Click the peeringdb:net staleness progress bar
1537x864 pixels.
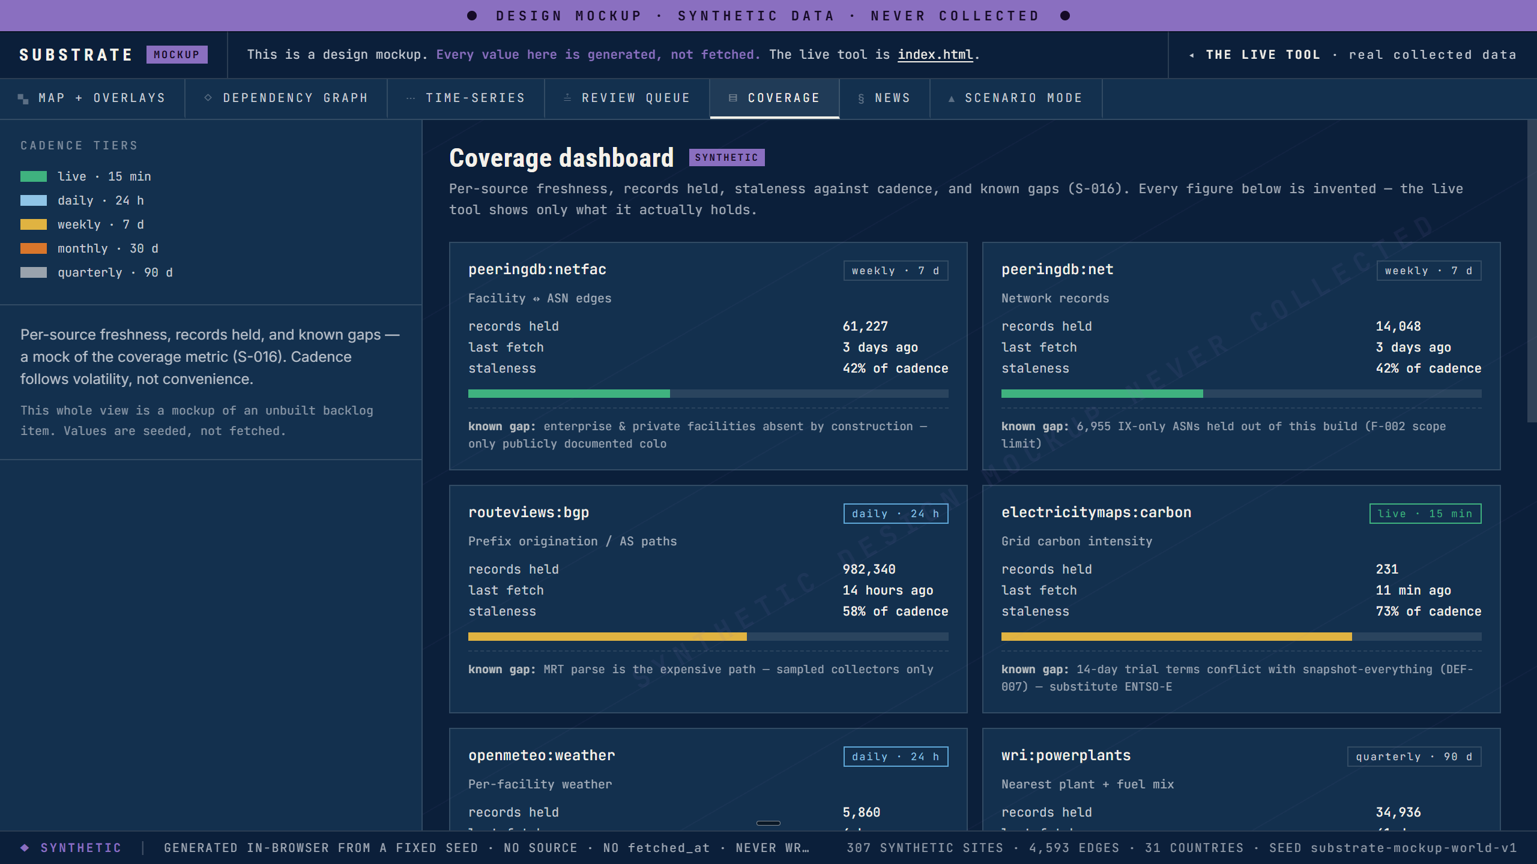coord(1242,394)
